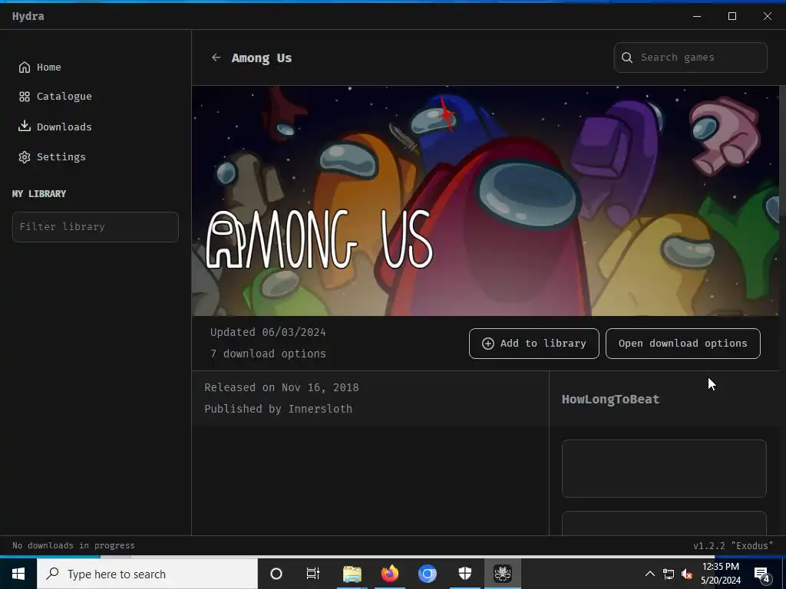
Task: Go back using the arrow beside Among Us
Action: tap(216, 58)
